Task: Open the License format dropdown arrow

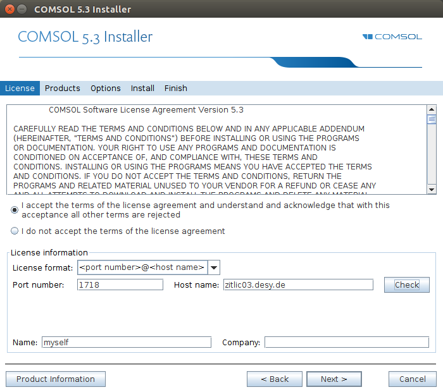Action: (213, 267)
